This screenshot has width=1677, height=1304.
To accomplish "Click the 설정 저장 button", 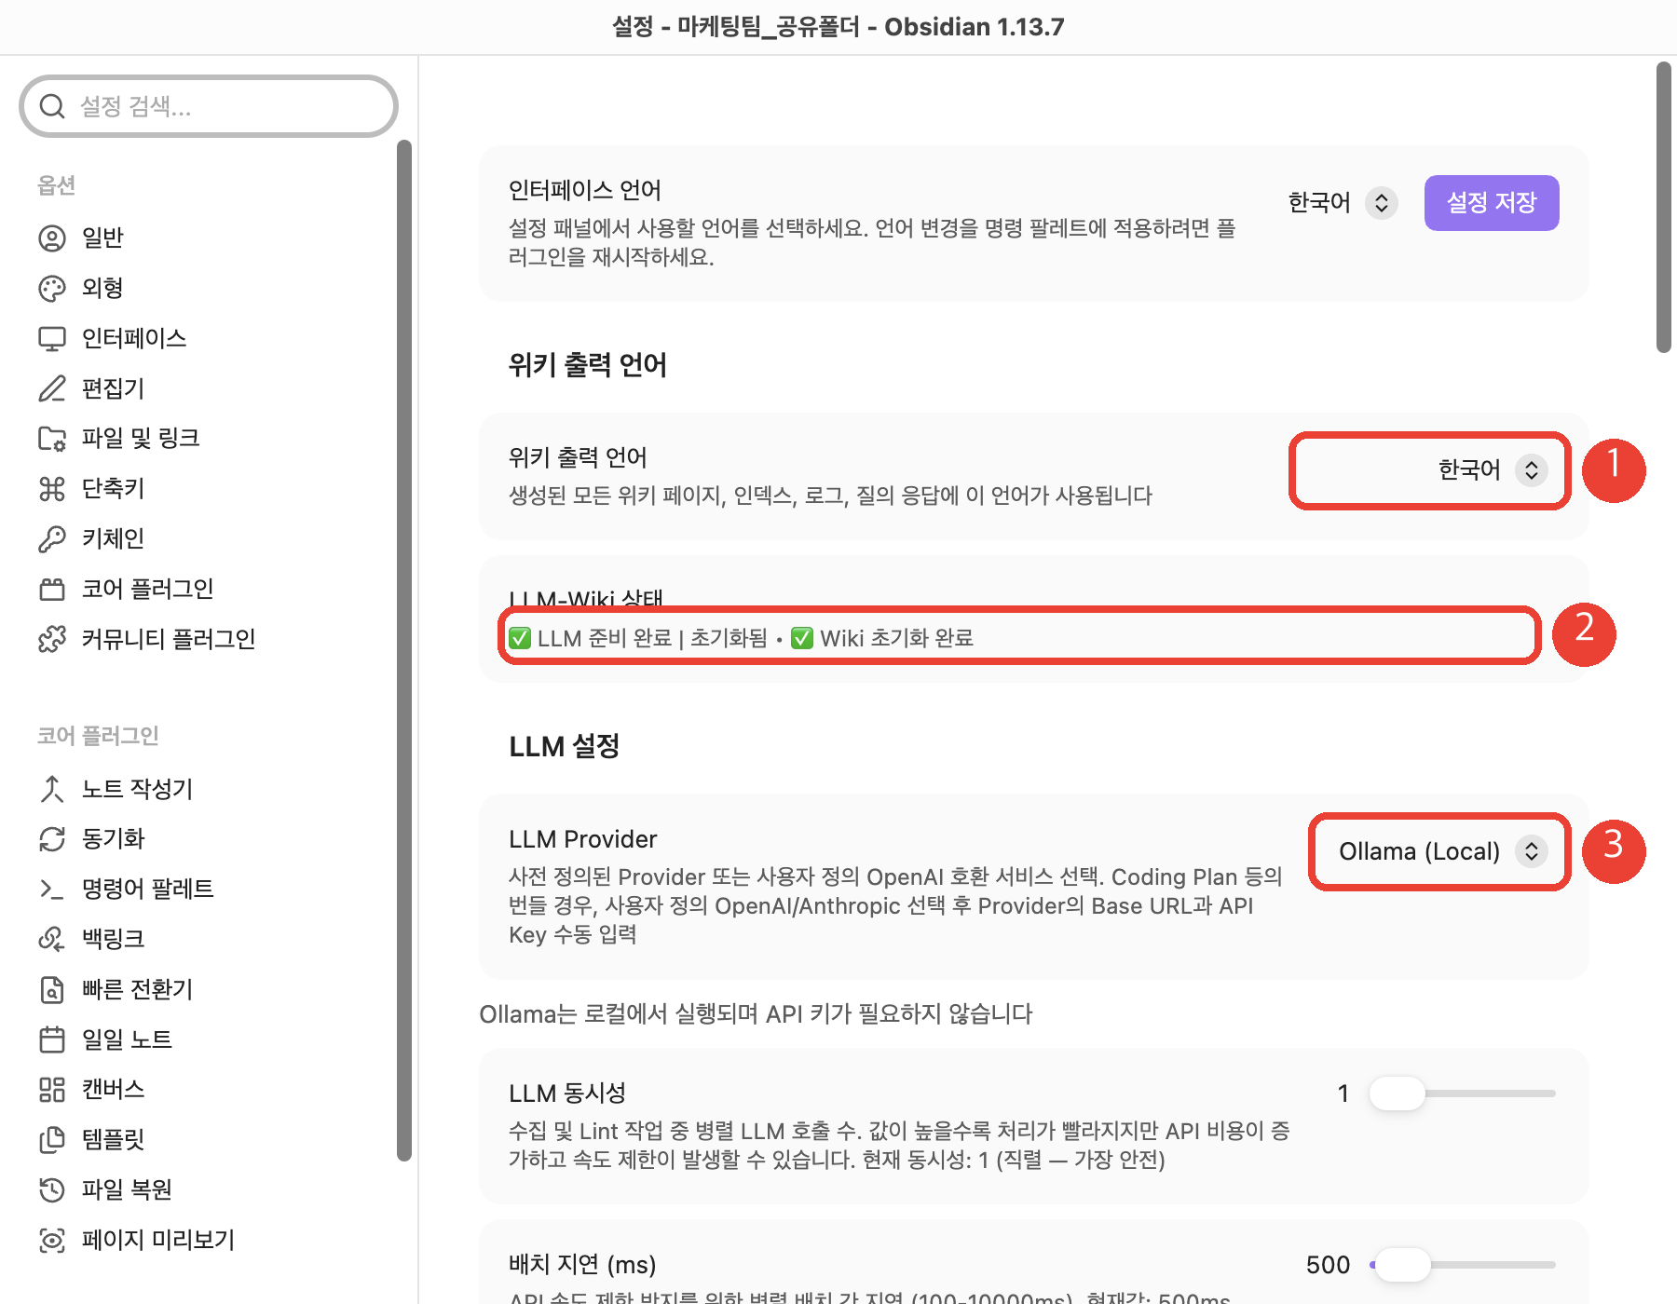I will tap(1492, 203).
